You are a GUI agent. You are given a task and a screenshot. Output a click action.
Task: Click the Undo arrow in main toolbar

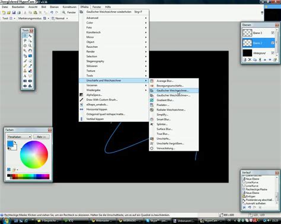tap(52, 12)
